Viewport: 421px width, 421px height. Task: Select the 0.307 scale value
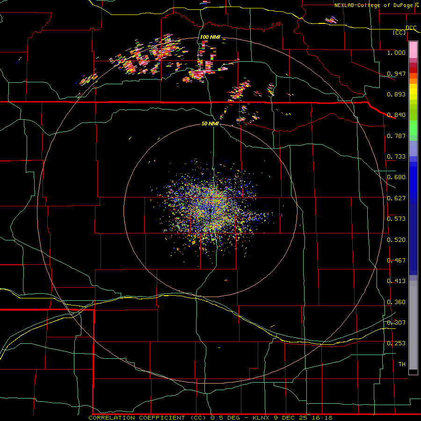coord(396,323)
